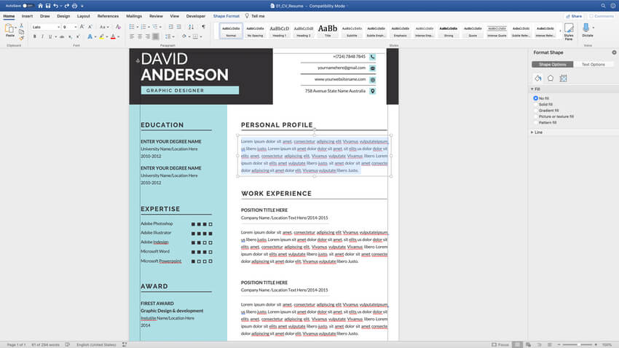Image resolution: width=619 pixels, height=348 pixels.
Task: Select the No fill radio option
Action: coord(536,98)
